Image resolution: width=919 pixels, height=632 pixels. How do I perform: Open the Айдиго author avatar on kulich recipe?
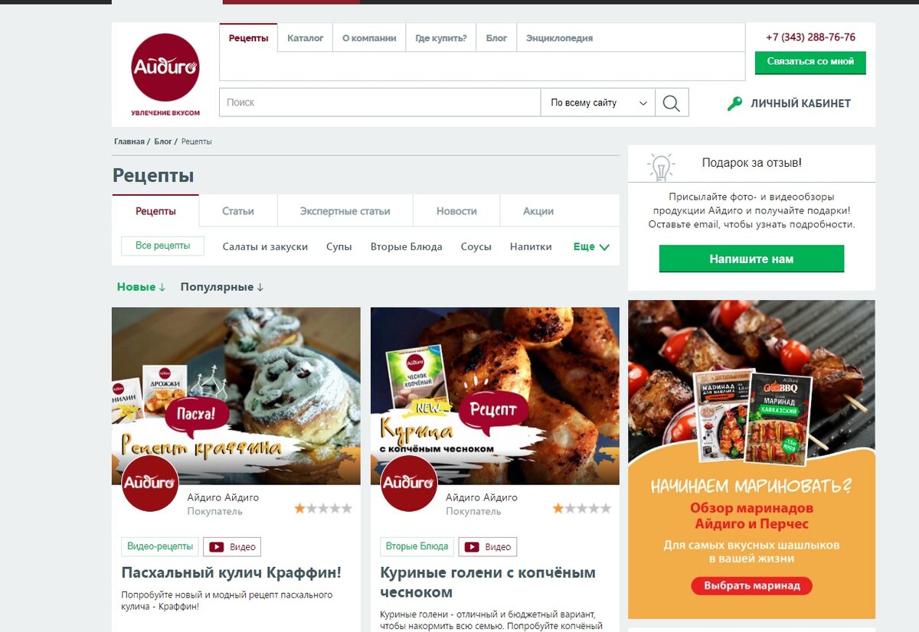click(150, 484)
